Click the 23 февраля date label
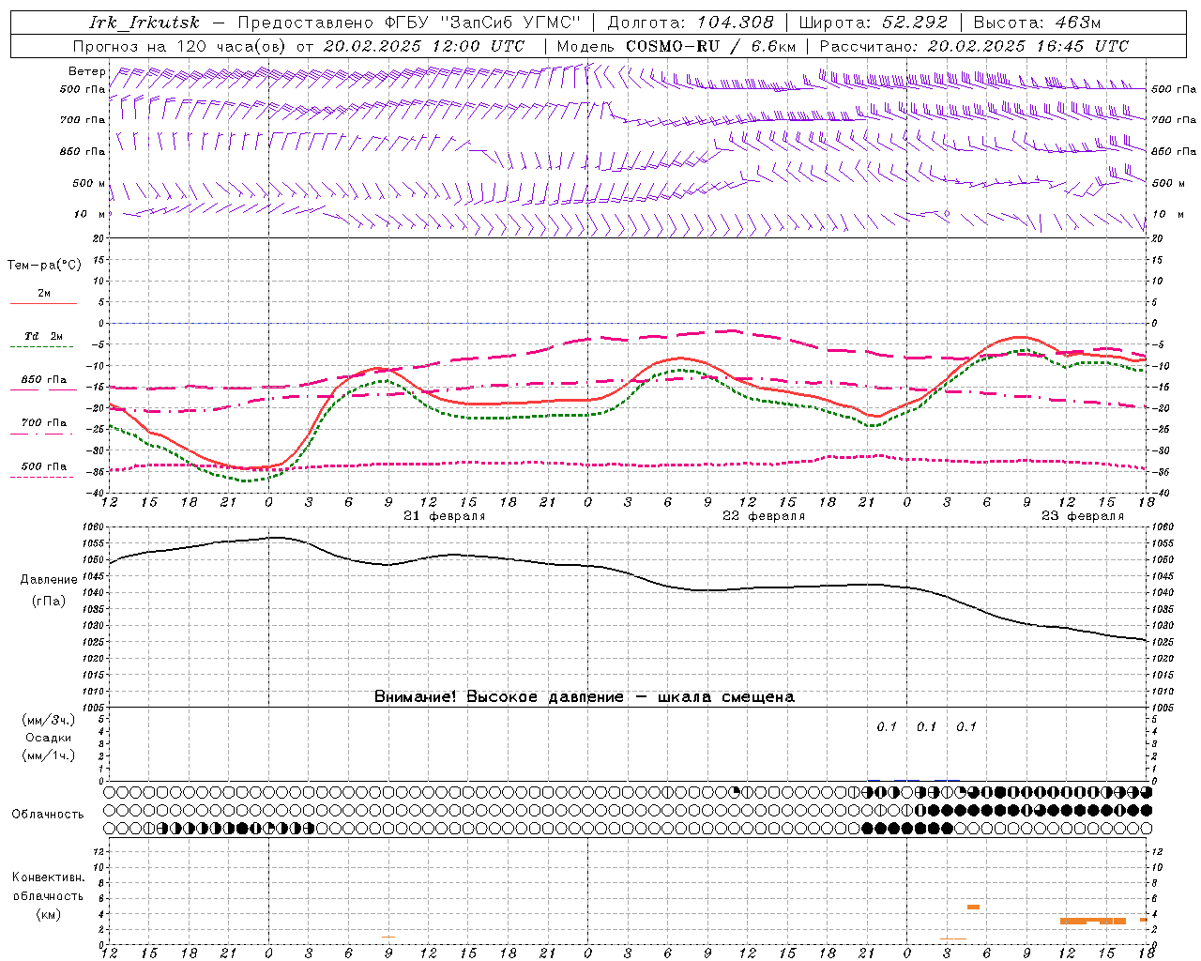This screenshot has width=1201, height=961. tap(1082, 516)
